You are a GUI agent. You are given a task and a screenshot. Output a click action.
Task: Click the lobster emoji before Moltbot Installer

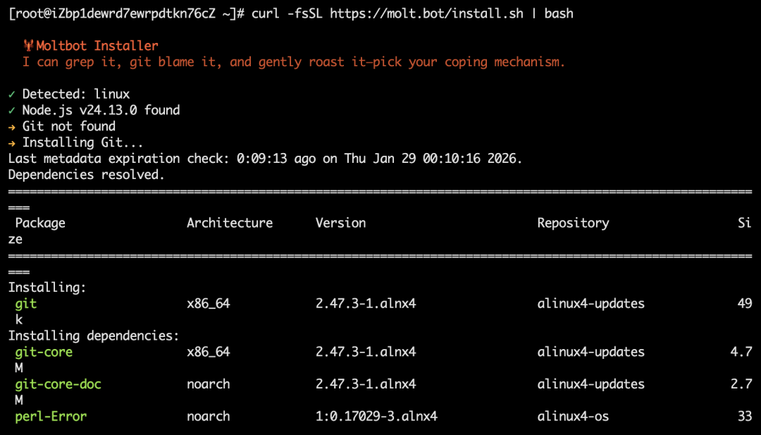[x=29, y=46]
